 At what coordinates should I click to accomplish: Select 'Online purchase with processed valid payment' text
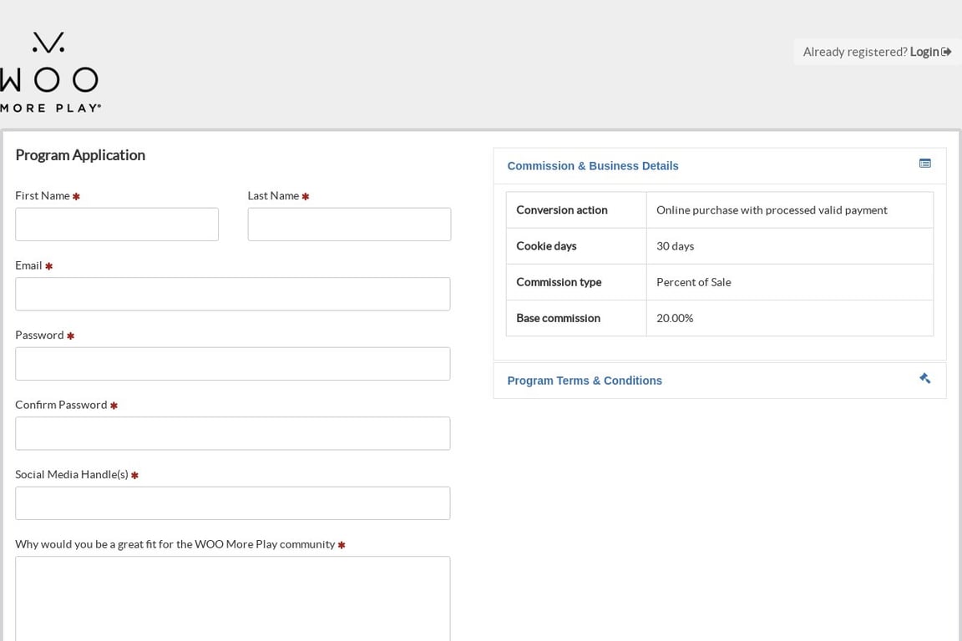pos(772,210)
